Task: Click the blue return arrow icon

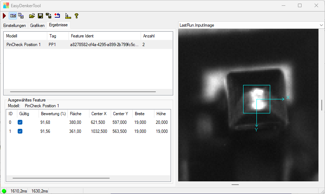Action: [57, 16]
